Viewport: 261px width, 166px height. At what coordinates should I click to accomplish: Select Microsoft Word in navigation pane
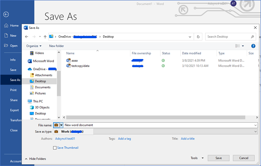[41, 61]
